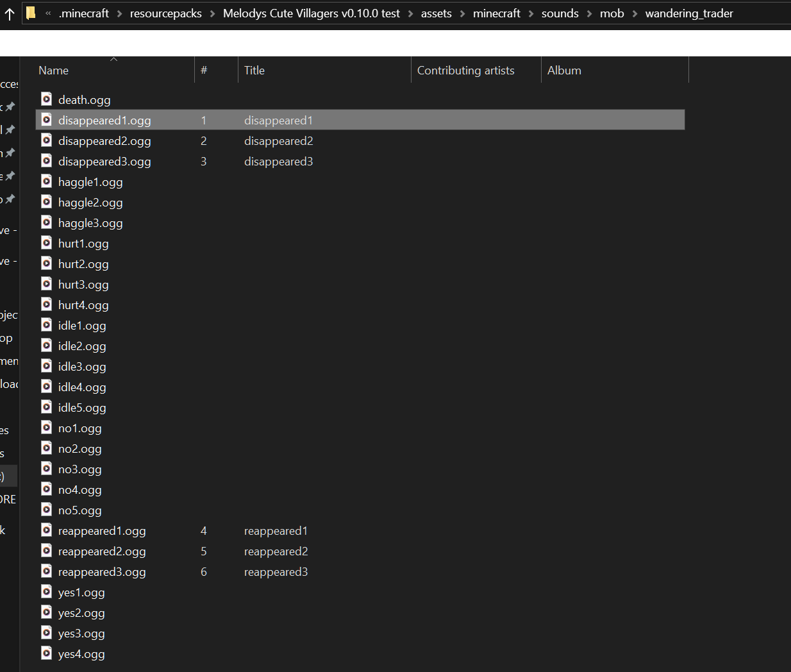Expand the hidden path chevron before .minecraft

point(48,13)
